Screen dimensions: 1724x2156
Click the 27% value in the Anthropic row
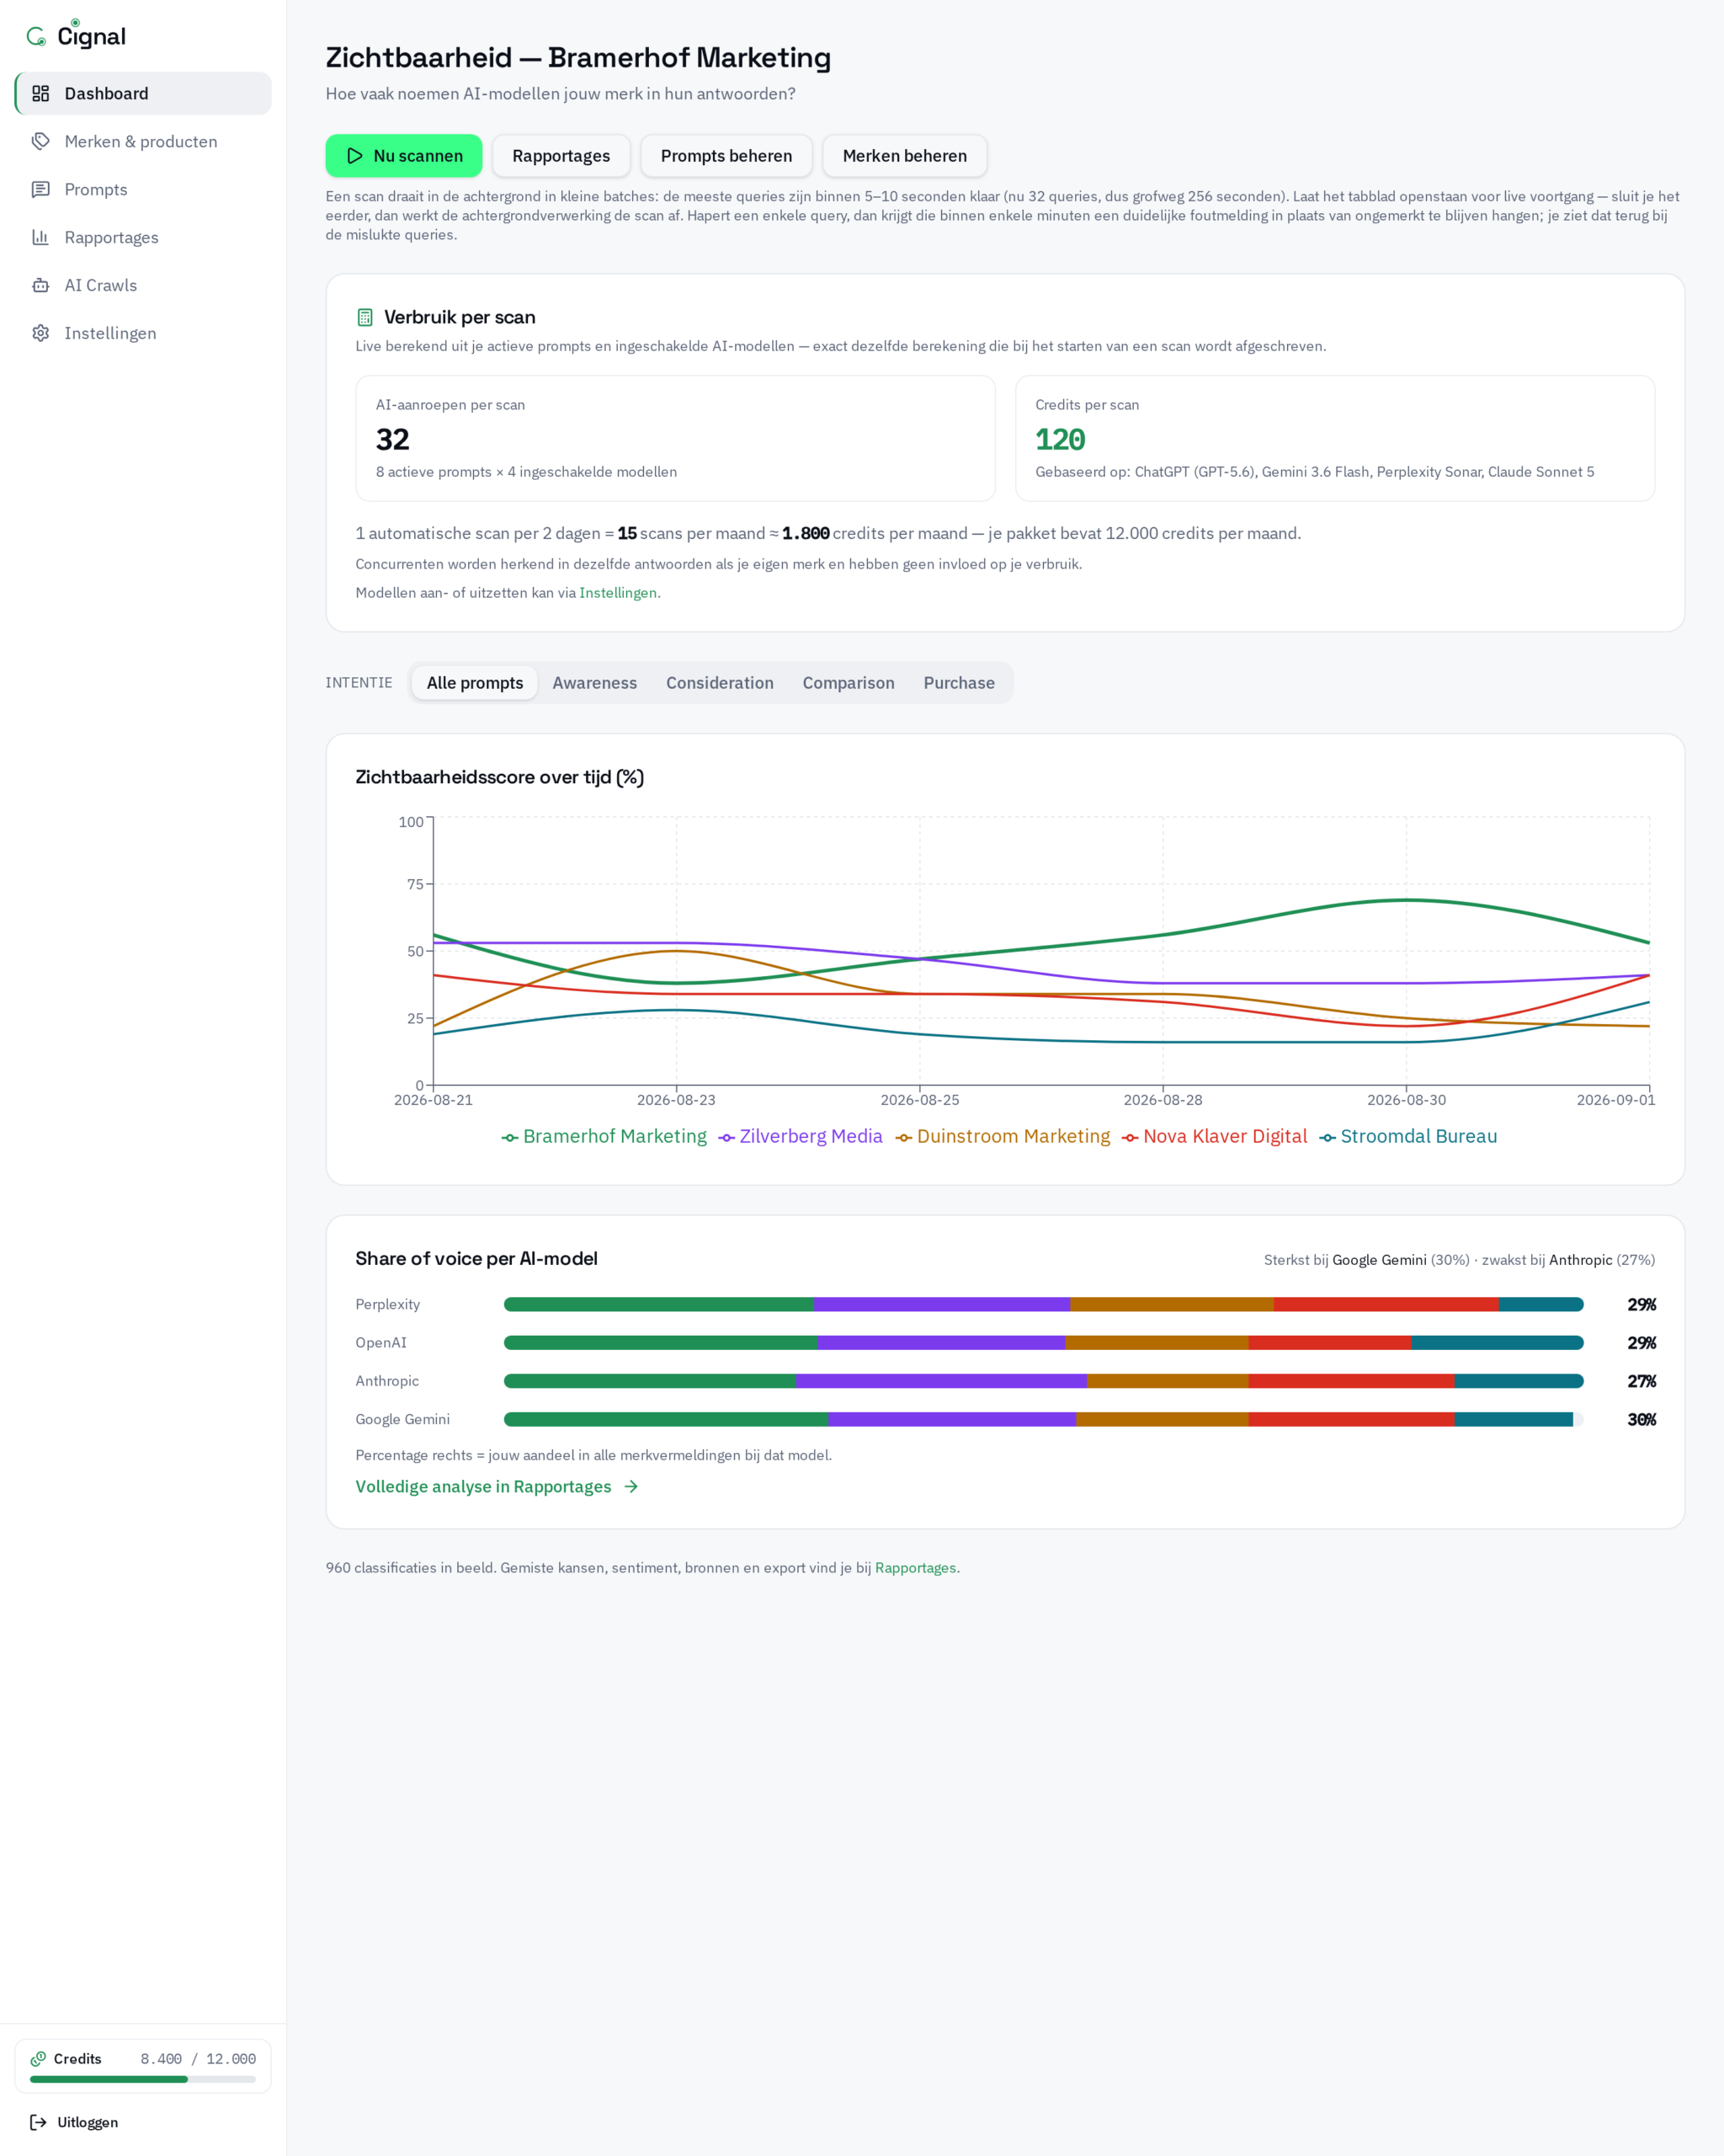pyautogui.click(x=1641, y=1381)
